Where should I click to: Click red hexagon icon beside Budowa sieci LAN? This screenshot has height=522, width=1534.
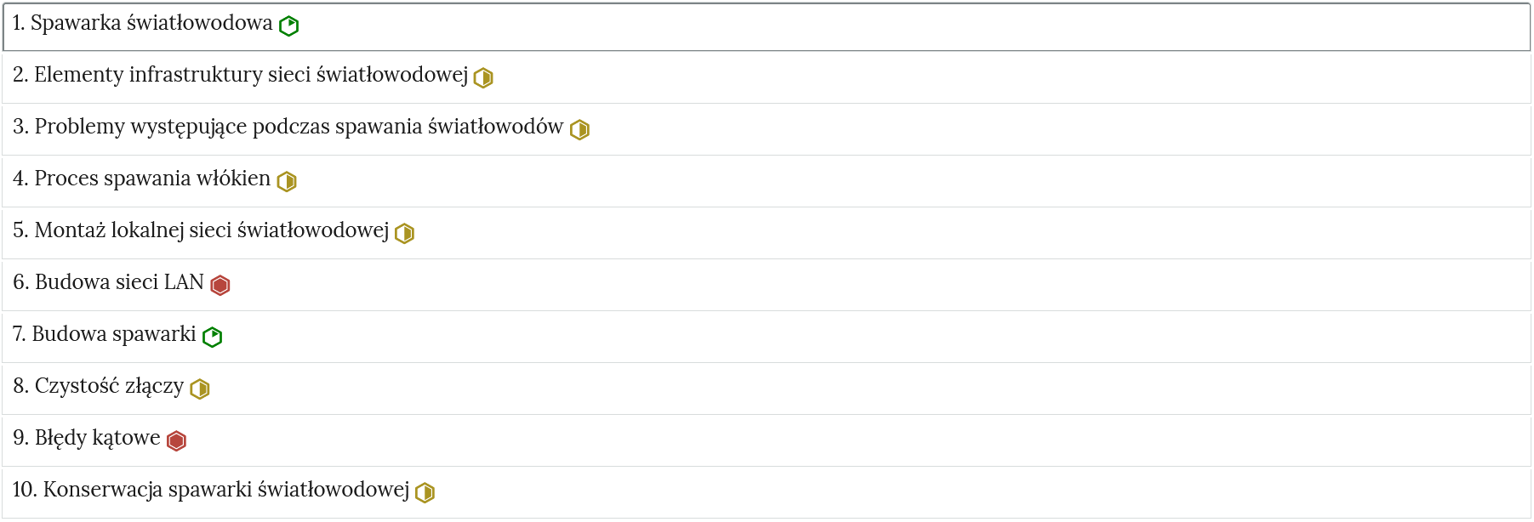click(x=220, y=286)
